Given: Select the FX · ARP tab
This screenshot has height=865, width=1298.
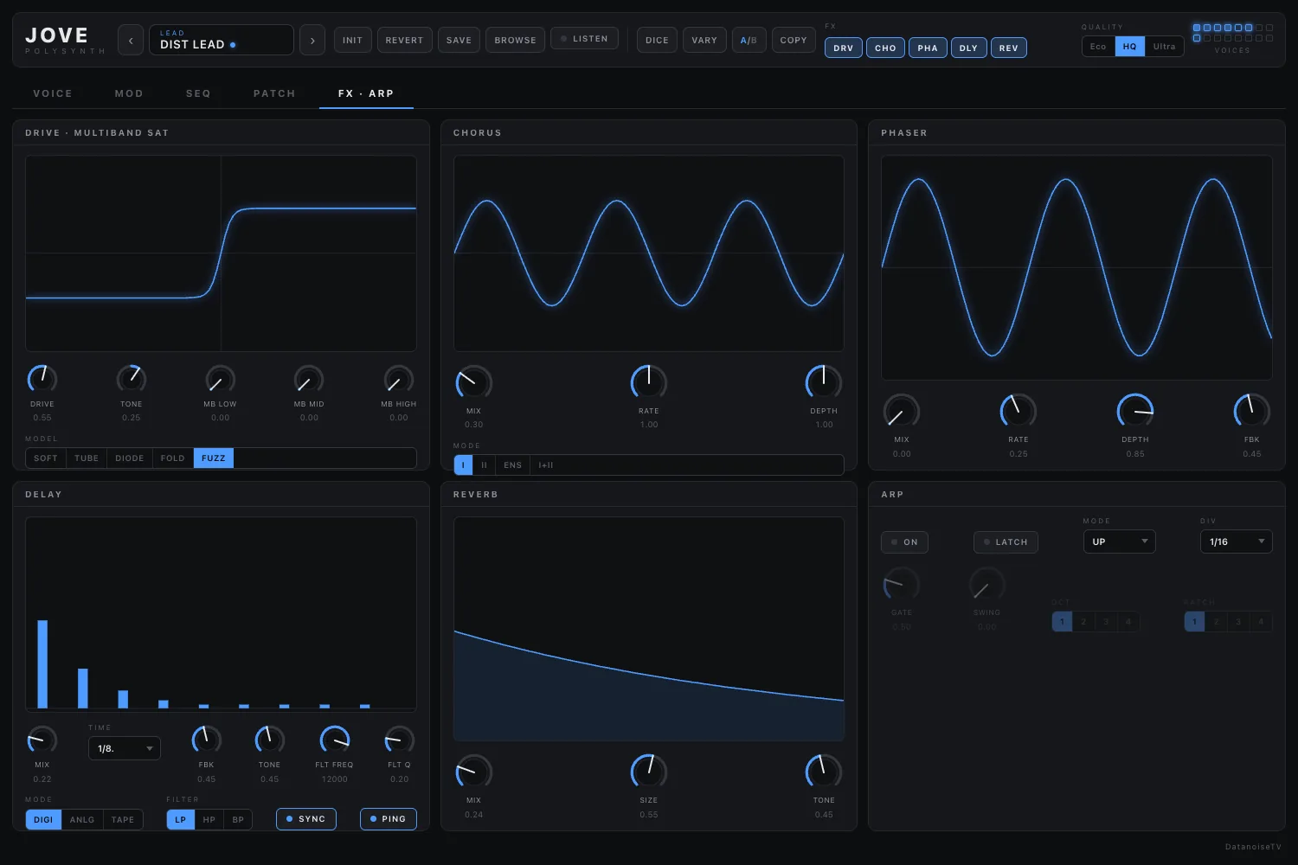Looking at the screenshot, I should [366, 93].
